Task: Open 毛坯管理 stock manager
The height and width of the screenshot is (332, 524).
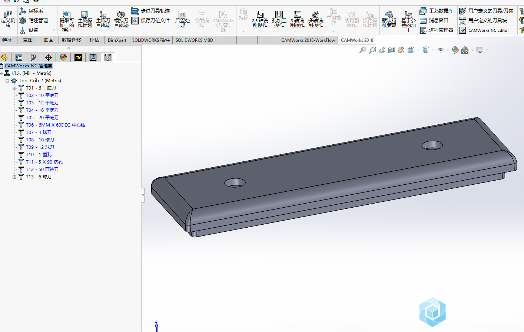Action: pyautogui.click(x=33, y=20)
